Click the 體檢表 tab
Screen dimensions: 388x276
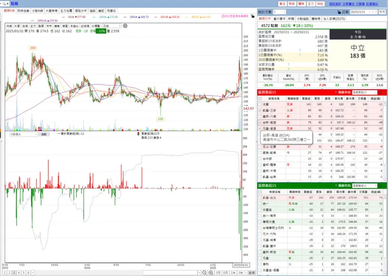(x=316, y=19)
